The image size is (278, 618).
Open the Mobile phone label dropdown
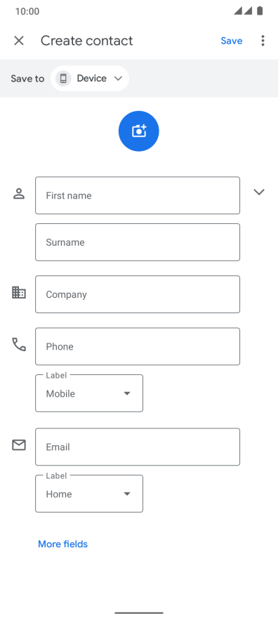point(89,393)
